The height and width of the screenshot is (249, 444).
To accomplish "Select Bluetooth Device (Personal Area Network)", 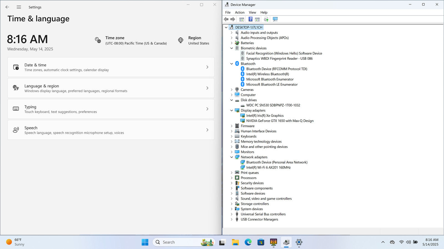I will 277,162.
